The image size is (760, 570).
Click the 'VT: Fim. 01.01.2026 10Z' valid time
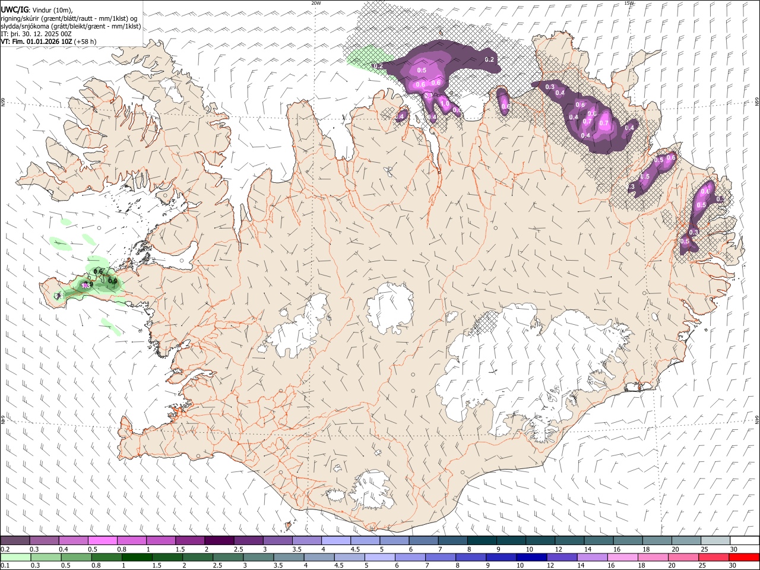pos(37,42)
